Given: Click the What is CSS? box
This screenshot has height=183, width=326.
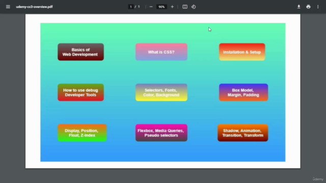Looking at the screenshot, I should [161, 52].
